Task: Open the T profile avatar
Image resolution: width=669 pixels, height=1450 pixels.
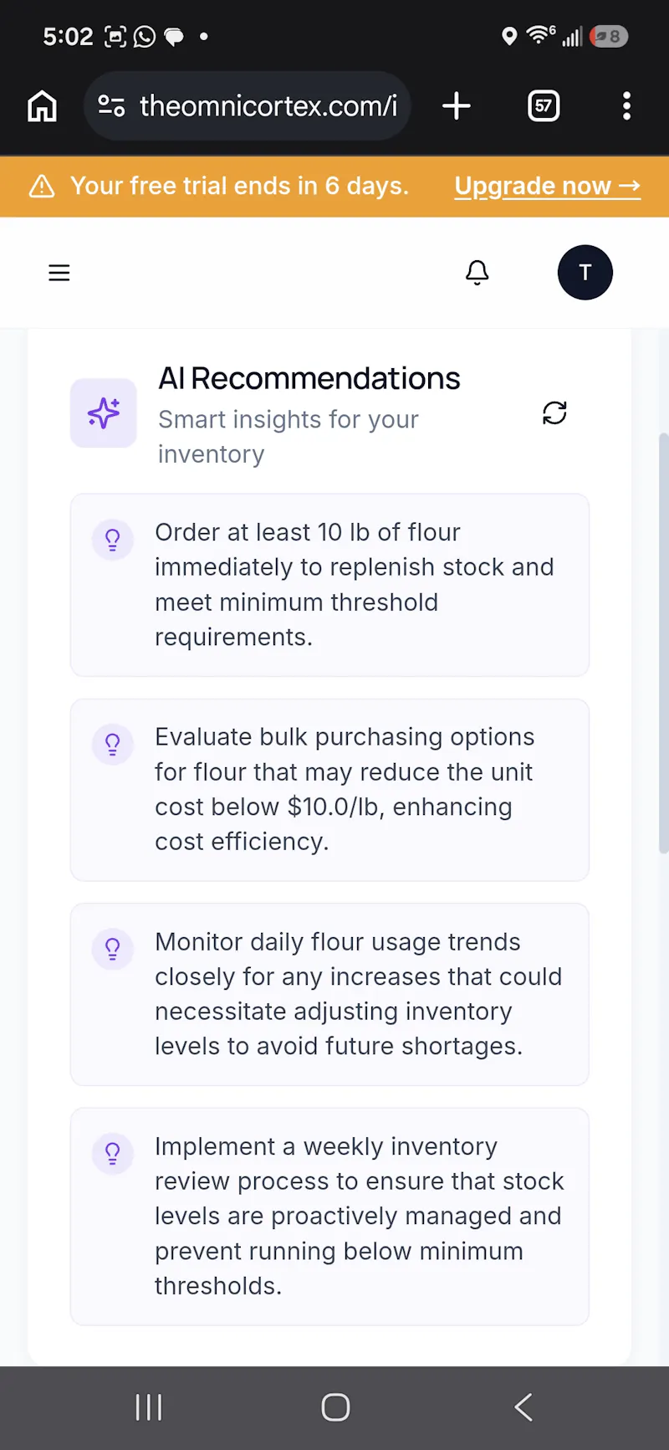Action: click(585, 273)
